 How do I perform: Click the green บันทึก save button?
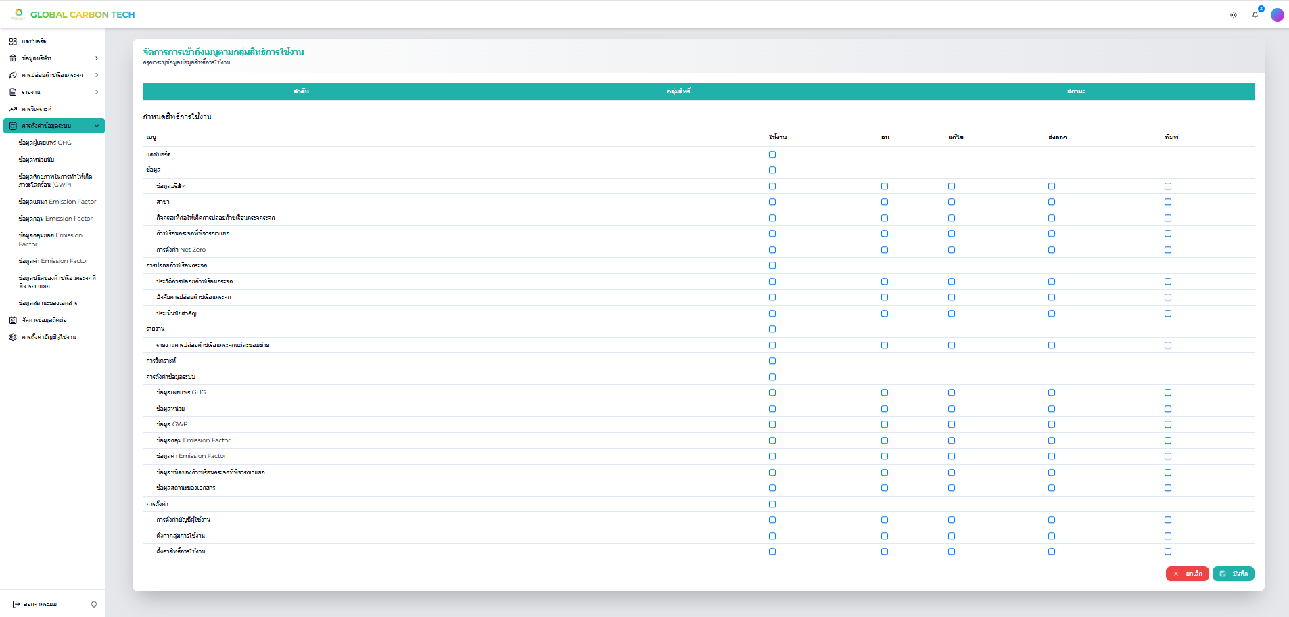point(1234,574)
